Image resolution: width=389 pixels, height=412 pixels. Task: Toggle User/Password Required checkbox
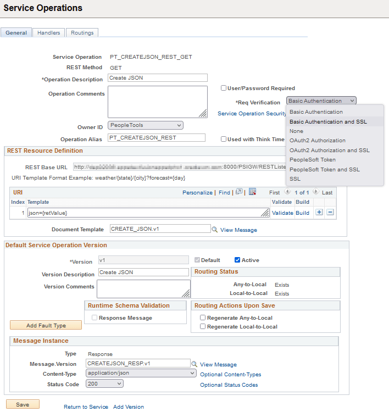[224, 88]
